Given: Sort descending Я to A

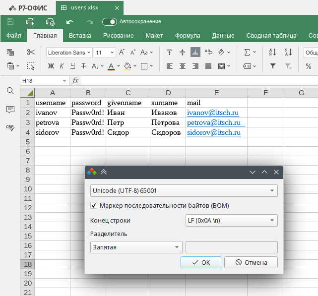Looking at the screenshot, I should (x=288, y=52).
